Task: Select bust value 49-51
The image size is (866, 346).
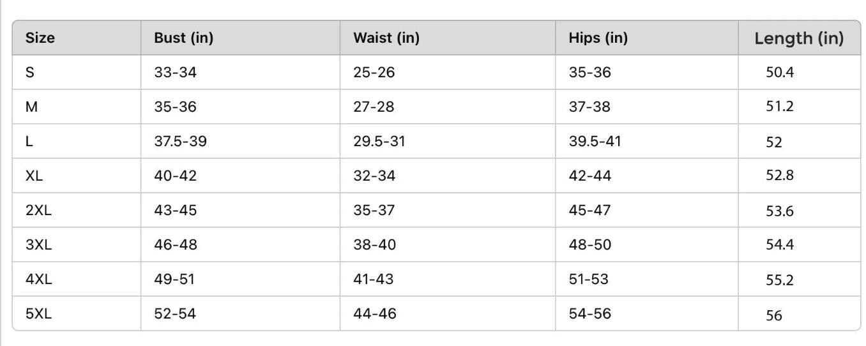Action: (174, 279)
